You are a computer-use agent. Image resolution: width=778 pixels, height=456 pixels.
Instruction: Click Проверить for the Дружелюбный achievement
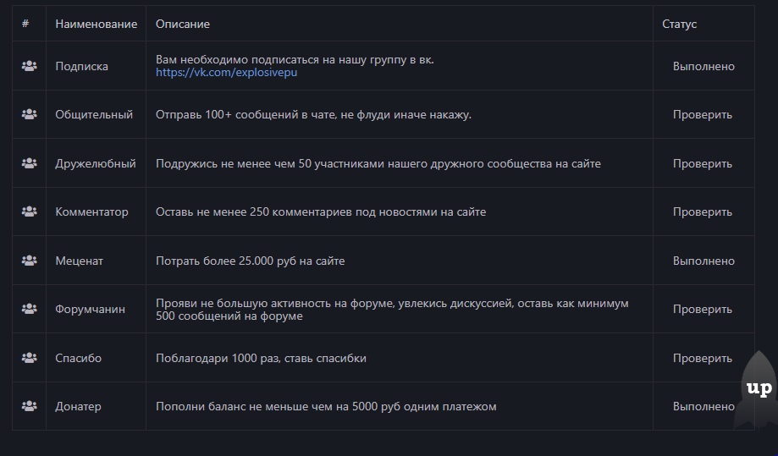[702, 163]
